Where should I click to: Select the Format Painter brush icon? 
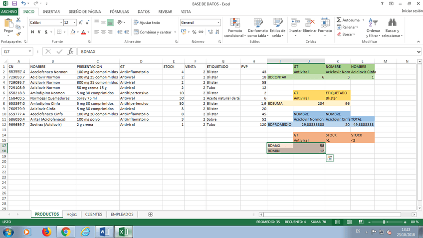(19, 34)
